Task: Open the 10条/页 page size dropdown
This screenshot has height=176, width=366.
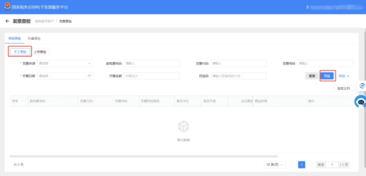Action: point(275,164)
